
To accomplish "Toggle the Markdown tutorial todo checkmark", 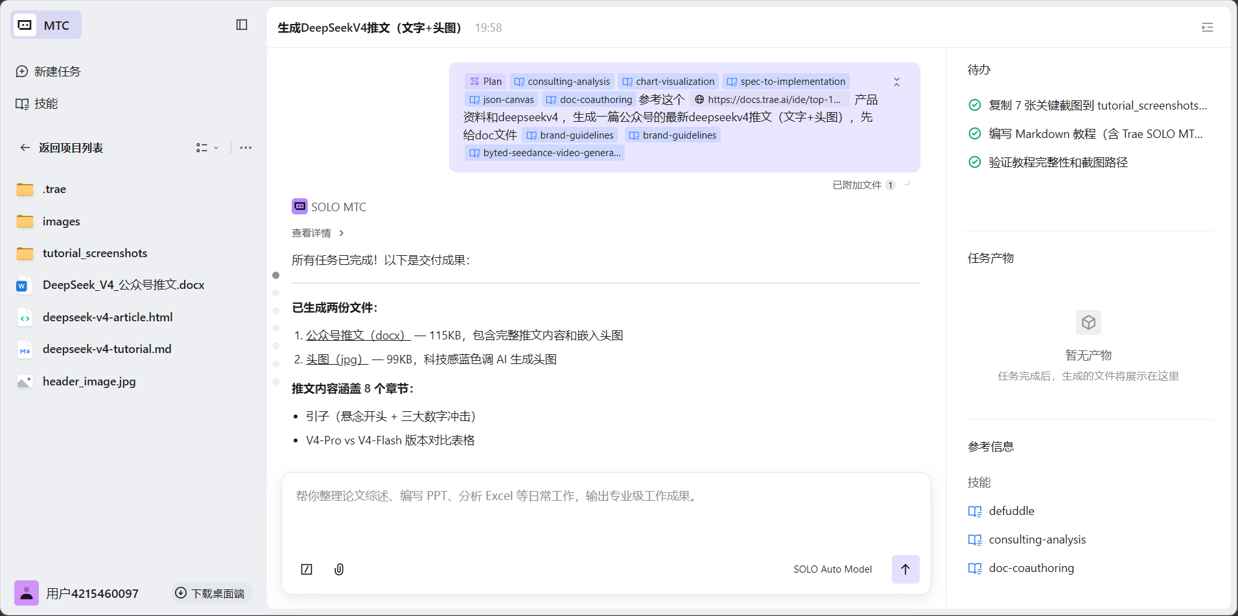I will [974, 133].
